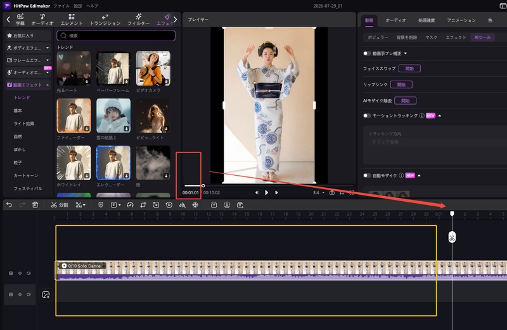Open the フィルター filters panel
This screenshot has width=507, height=330.
pyautogui.click(x=138, y=20)
